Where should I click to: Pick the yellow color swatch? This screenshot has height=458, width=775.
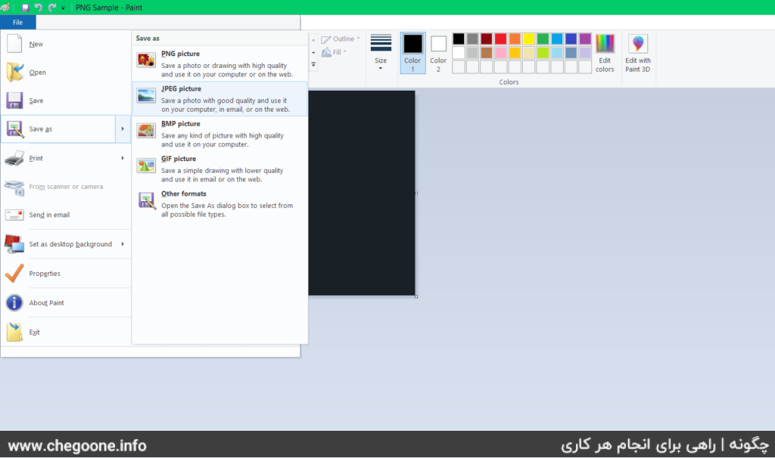point(529,39)
